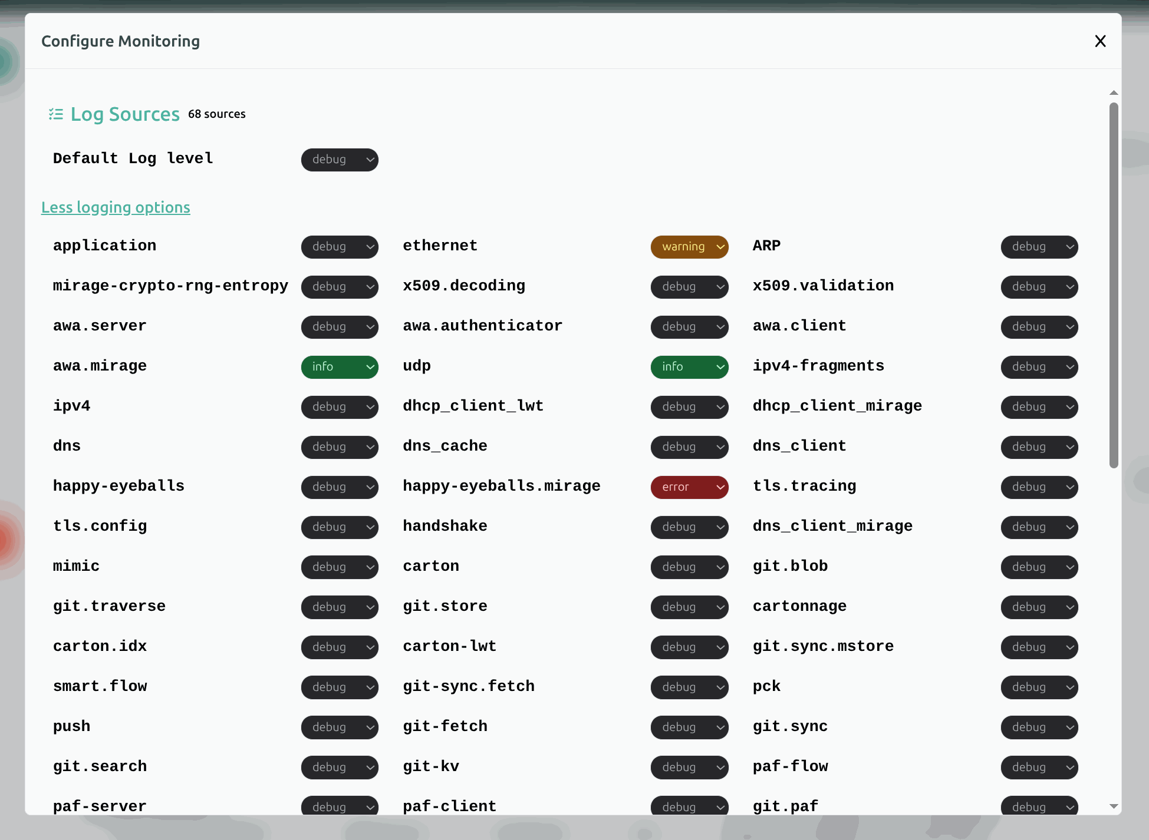This screenshot has width=1149, height=840.
Task: Open the happy-eyeballs level dropdown
Action: click(340, 487)
